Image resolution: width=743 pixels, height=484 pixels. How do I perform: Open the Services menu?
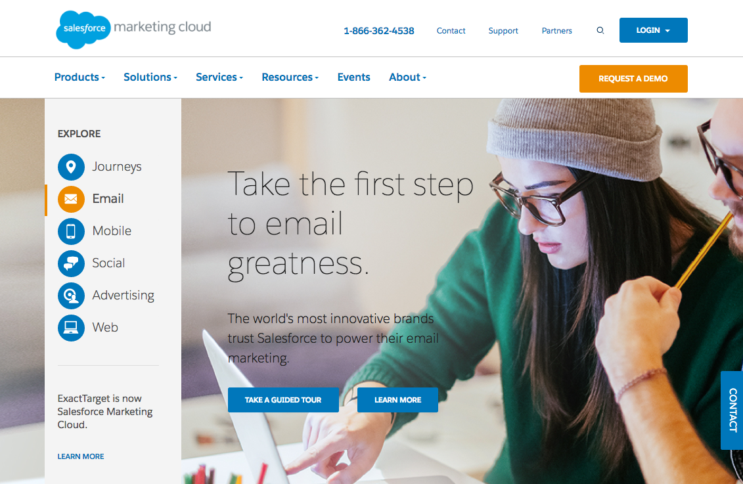click(219, 77)
